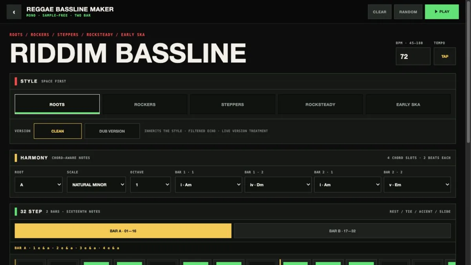Select the Roots style
This screenshot has width=471, height=265.
click(x=57, y=104)
